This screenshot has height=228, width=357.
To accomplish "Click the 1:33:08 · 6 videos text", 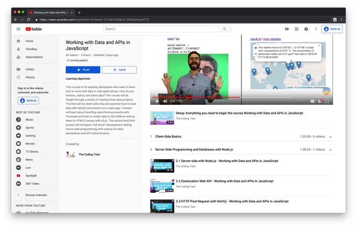I will (312, 137).
